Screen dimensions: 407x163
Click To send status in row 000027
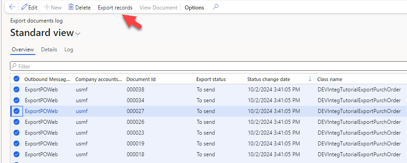206,111
